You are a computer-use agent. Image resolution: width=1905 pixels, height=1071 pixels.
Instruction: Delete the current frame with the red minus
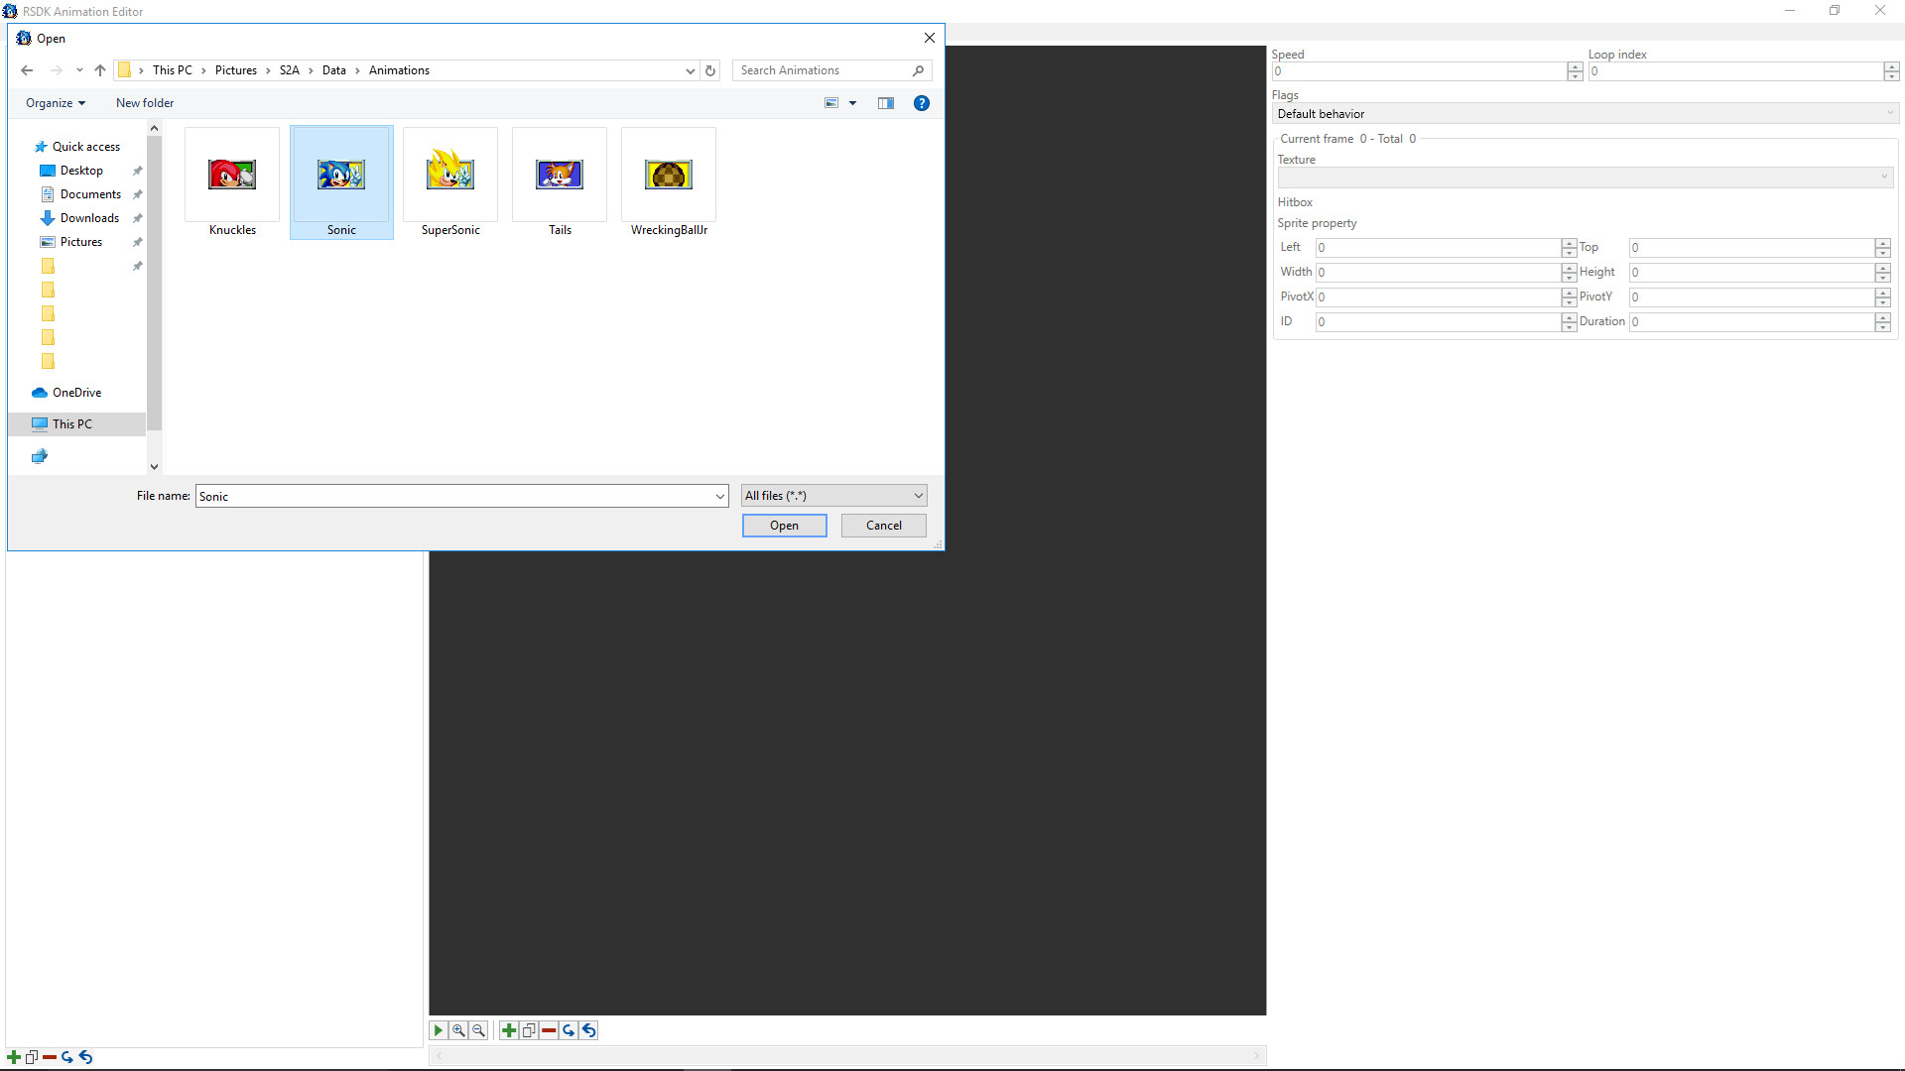549,1030
